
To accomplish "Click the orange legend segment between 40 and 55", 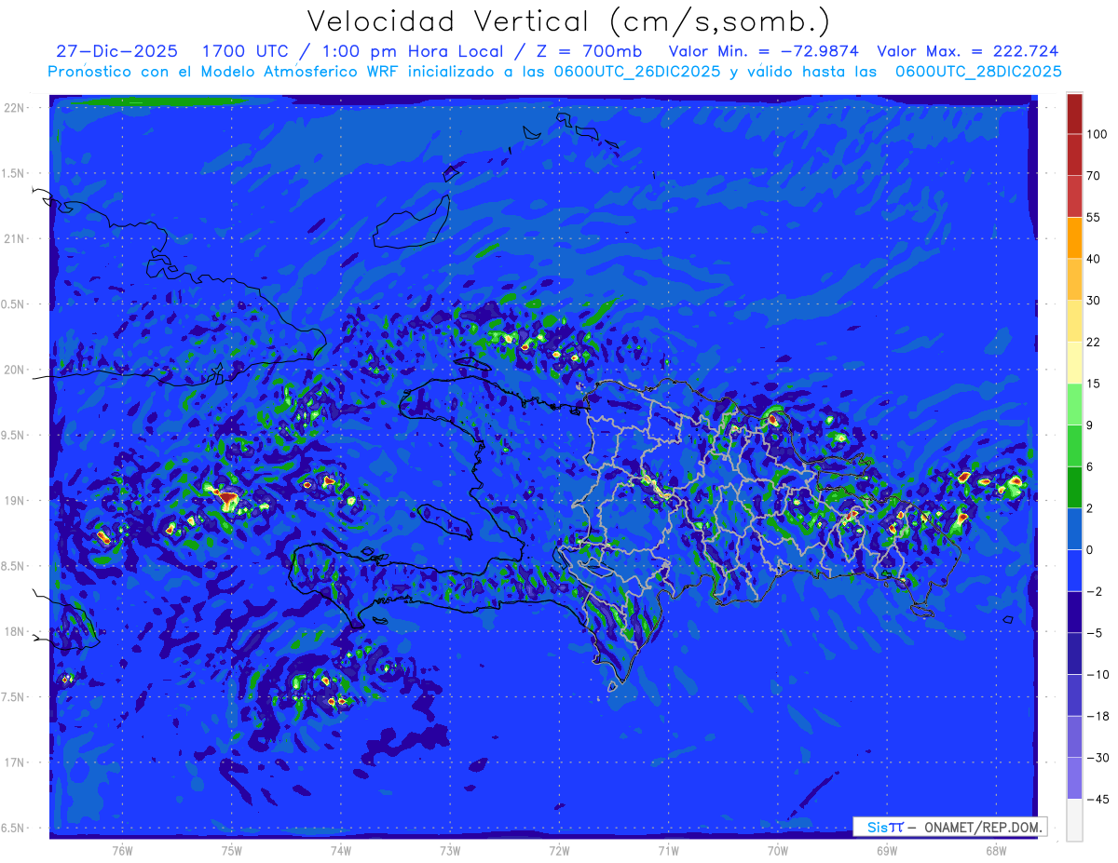I will (1074, 237).
